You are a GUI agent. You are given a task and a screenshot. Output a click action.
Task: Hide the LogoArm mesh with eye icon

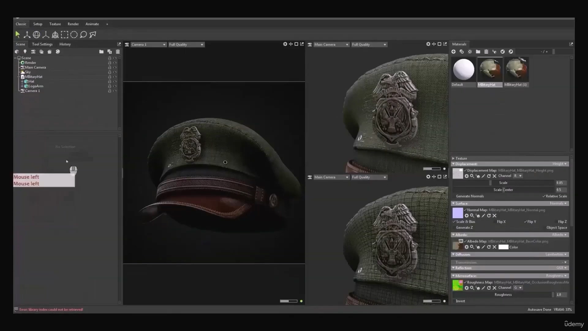(115, 86)
